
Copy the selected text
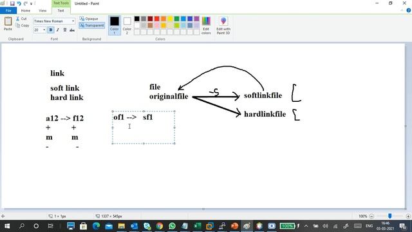[23, 26]
